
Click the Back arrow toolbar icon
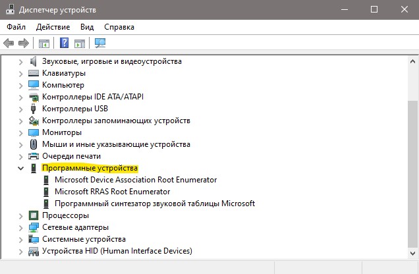pos(9,43)
